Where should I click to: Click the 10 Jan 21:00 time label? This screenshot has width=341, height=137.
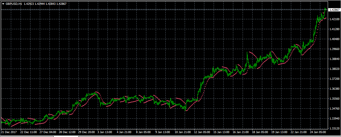183,132
